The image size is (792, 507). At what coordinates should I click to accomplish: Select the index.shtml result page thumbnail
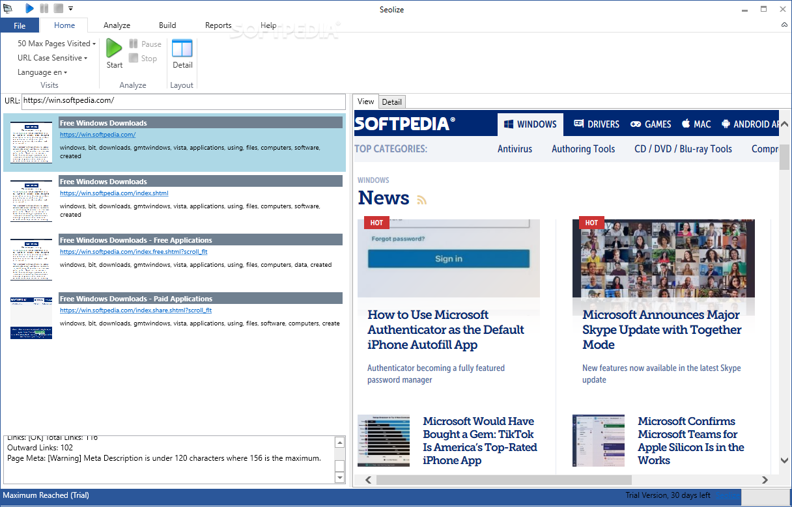tap(31, 201)
